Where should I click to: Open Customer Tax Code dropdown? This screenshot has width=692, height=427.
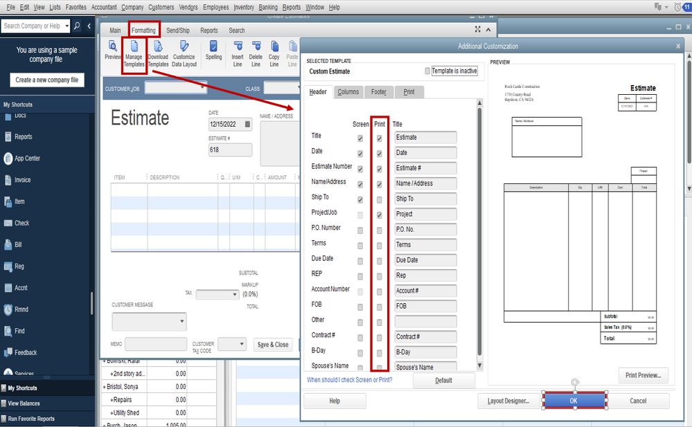242,344
